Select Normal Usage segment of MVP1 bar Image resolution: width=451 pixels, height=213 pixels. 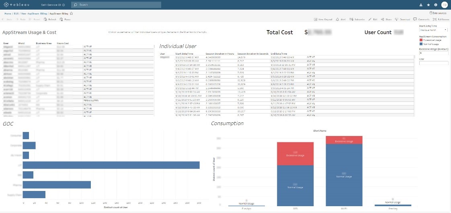point(344,175)
